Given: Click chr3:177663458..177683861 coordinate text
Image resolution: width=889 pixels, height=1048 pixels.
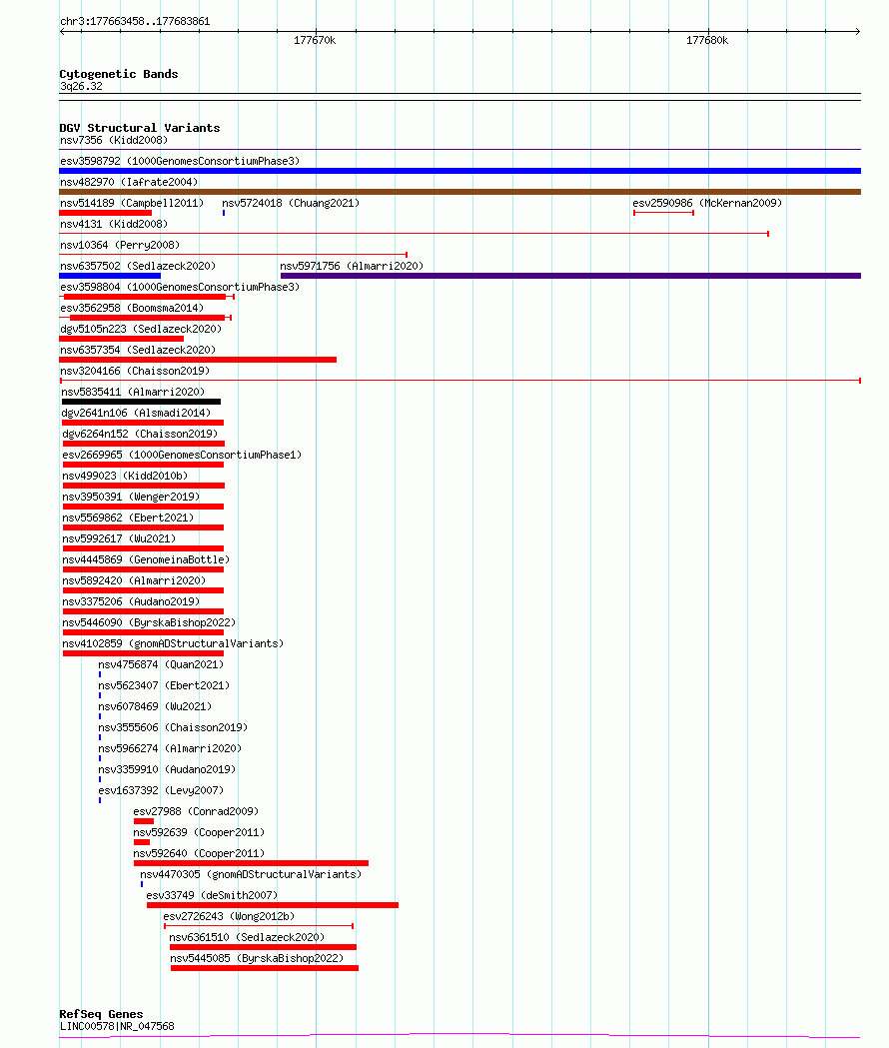Looking at the screenshot, I should pyautogui.click(x=135, y=21).
